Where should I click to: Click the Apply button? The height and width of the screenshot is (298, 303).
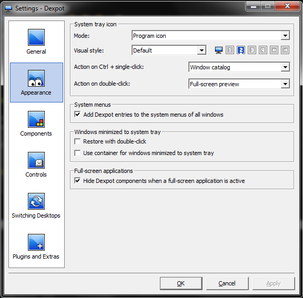(x=274, y=283)
